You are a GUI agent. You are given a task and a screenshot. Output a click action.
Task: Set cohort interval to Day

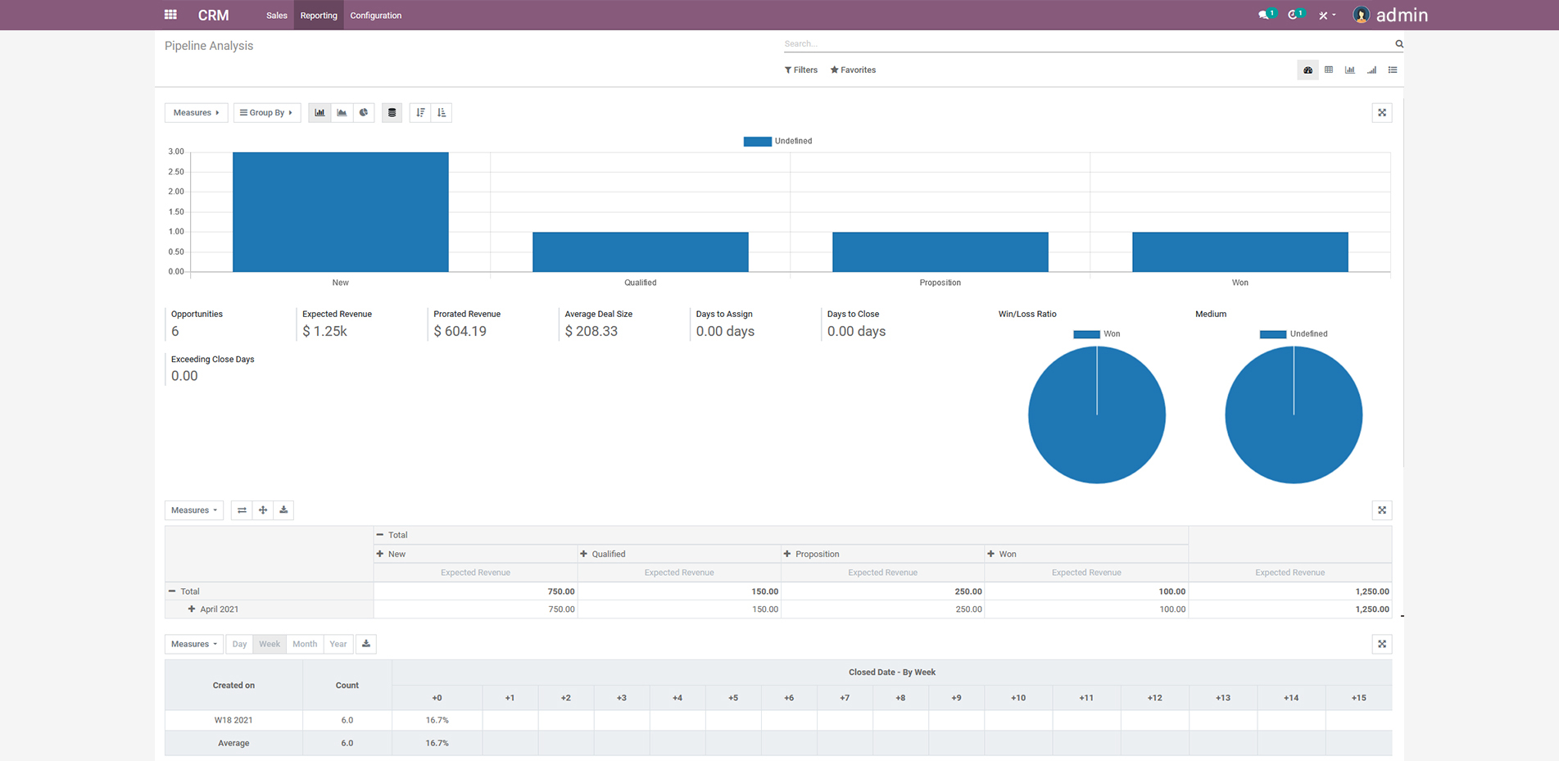click(x=239, y=644)
